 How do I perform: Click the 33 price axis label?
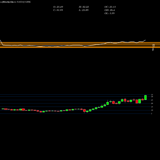tap(152, 95)
